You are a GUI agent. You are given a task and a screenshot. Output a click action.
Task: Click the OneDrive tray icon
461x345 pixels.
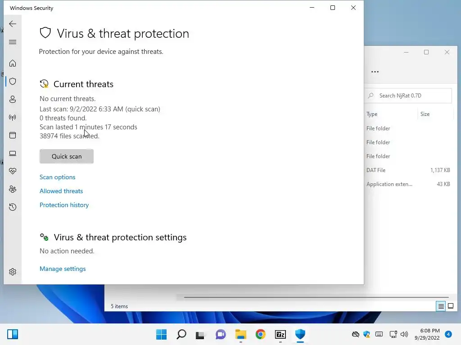(x=356, y=334)
